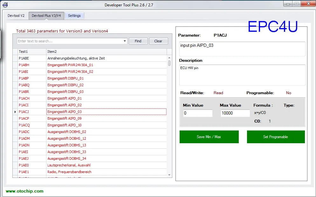Select the P1AEI cell
Image resolution: width=316 pixels, height=197 pixels.
tap(32, 151)
